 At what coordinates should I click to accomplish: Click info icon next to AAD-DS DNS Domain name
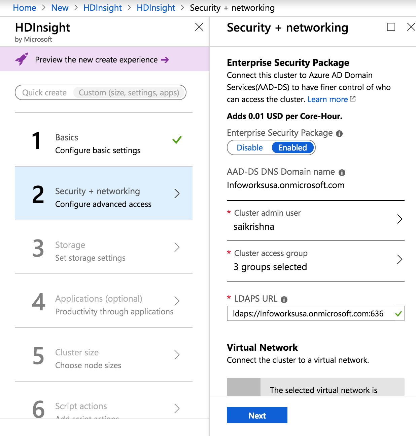[x=342, y=173]
